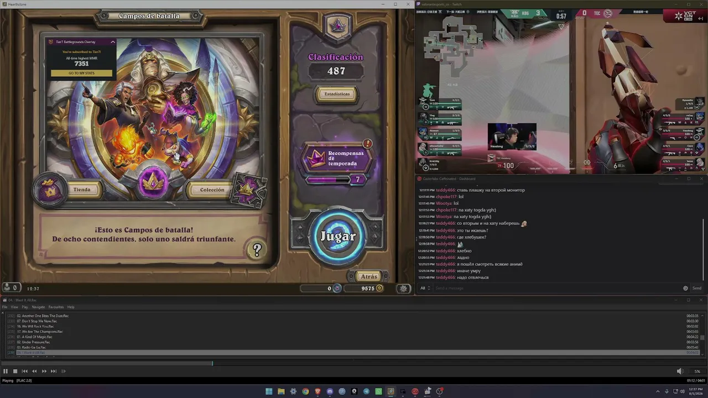
Task: Select 'Don't Stop Me Now.flac' track
Action: [x=352, y=321]
